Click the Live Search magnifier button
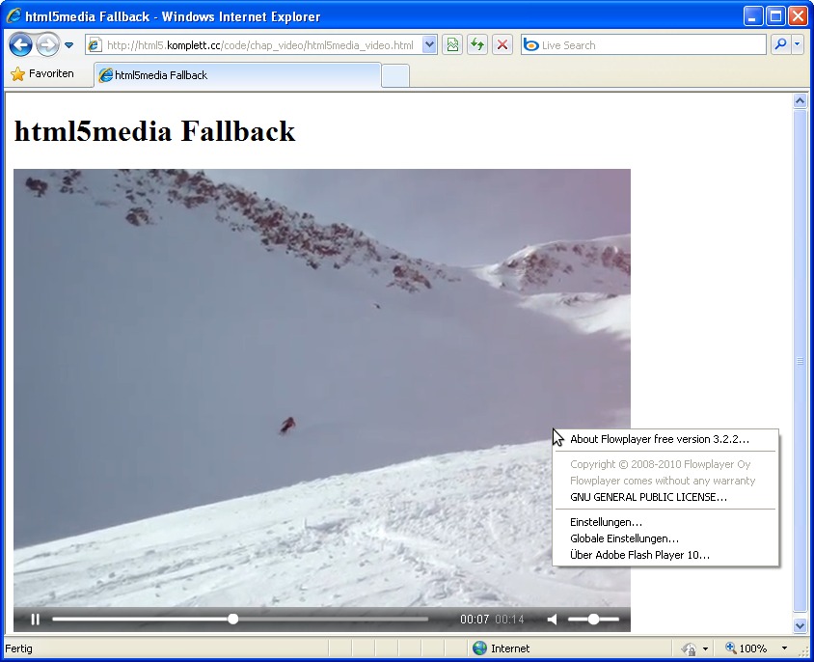 point(780,44)
